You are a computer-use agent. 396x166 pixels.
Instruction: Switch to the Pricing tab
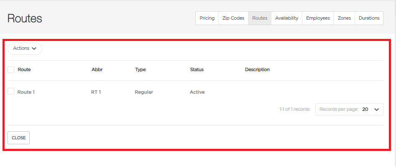(207, 18)
